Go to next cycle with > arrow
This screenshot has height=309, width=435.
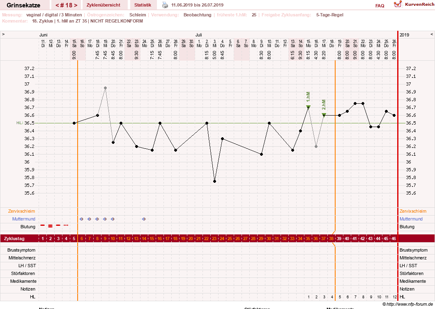click(x=76, y=5)
